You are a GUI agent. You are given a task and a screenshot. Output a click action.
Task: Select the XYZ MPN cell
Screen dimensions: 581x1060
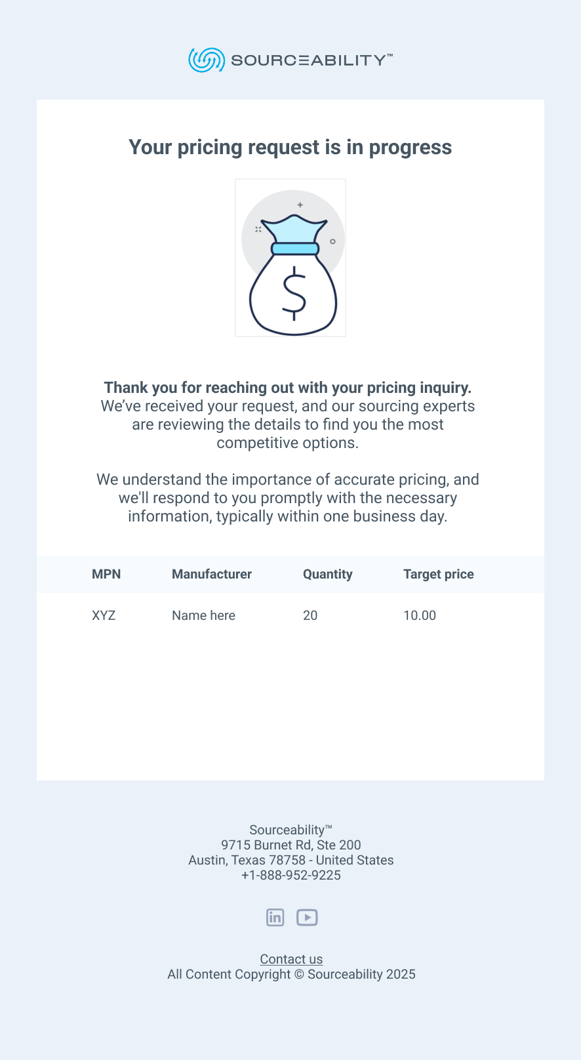[104, 615]
